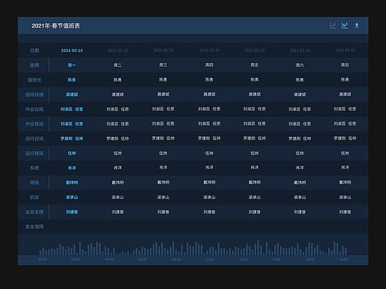Click the 网络 name under 周五

[255, 182]
